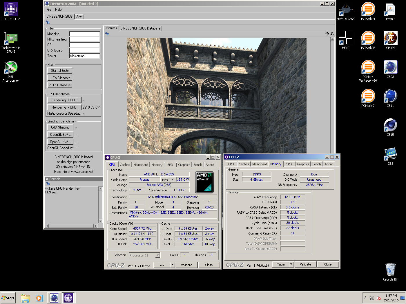Open SPD tab in Memory CPU-Z window

[289, 164]
